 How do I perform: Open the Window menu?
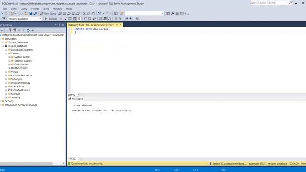pos(57,9)
